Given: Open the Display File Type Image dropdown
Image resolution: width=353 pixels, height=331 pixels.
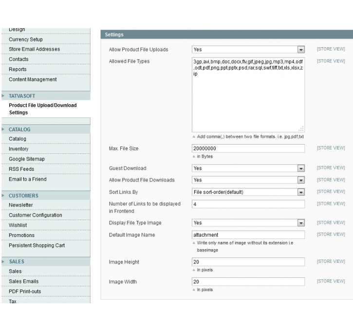Looking at the screenshot, I should click(248, 223).
